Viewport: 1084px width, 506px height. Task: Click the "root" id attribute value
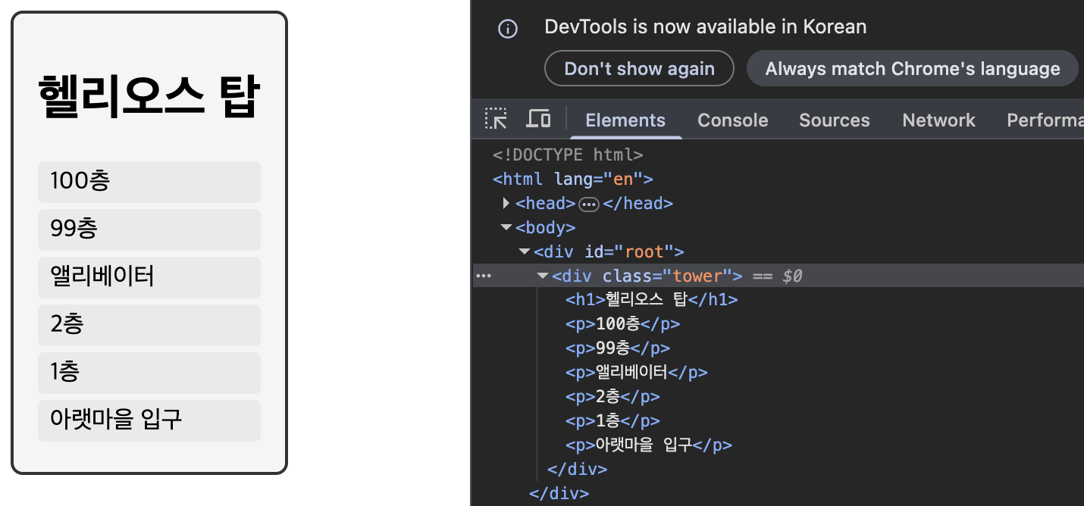(644, 251)
